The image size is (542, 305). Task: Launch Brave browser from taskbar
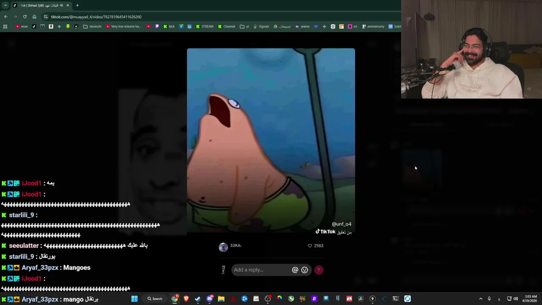(x=186, y=299)
